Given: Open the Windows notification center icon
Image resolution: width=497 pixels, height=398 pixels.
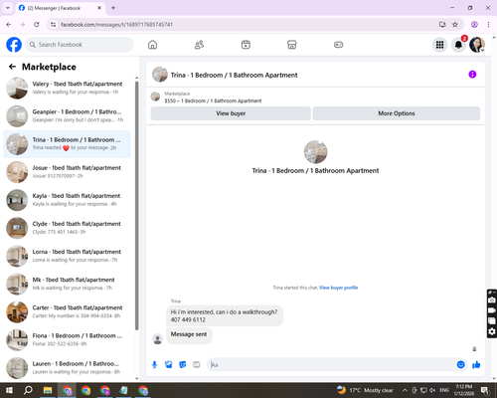Looking at the screenshot, I should 486,391.
